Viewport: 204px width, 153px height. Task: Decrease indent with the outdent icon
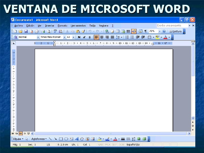pos(138,37)
